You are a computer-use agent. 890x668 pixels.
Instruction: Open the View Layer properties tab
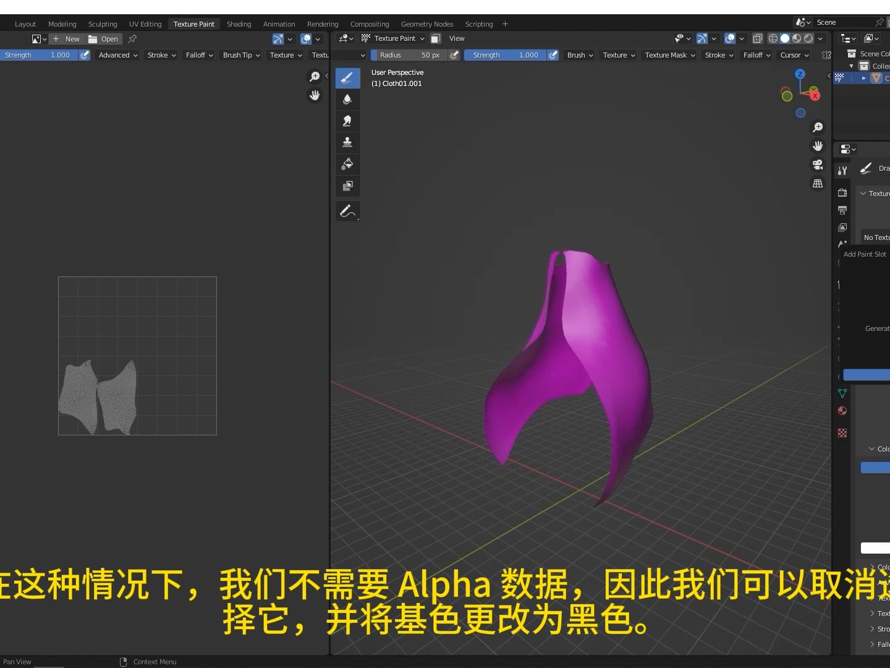pos(842,228)
